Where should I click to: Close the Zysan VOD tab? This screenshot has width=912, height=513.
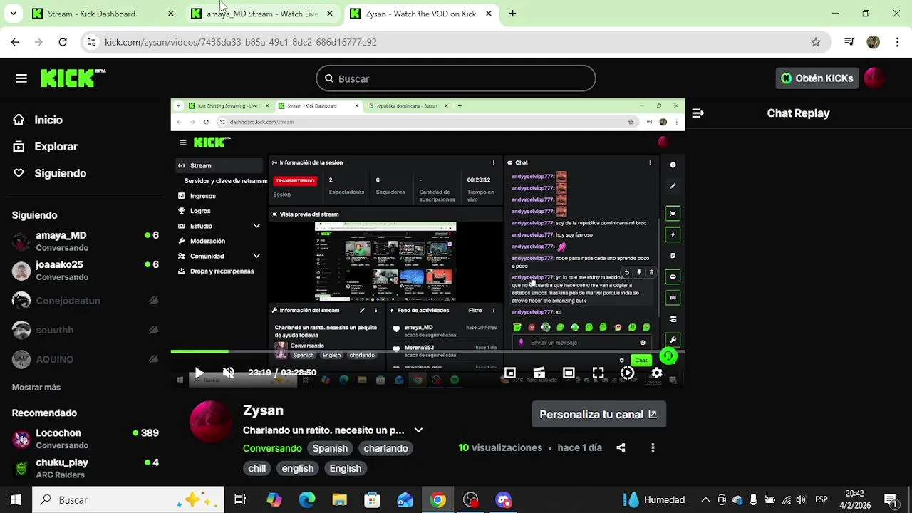(489, 14)
